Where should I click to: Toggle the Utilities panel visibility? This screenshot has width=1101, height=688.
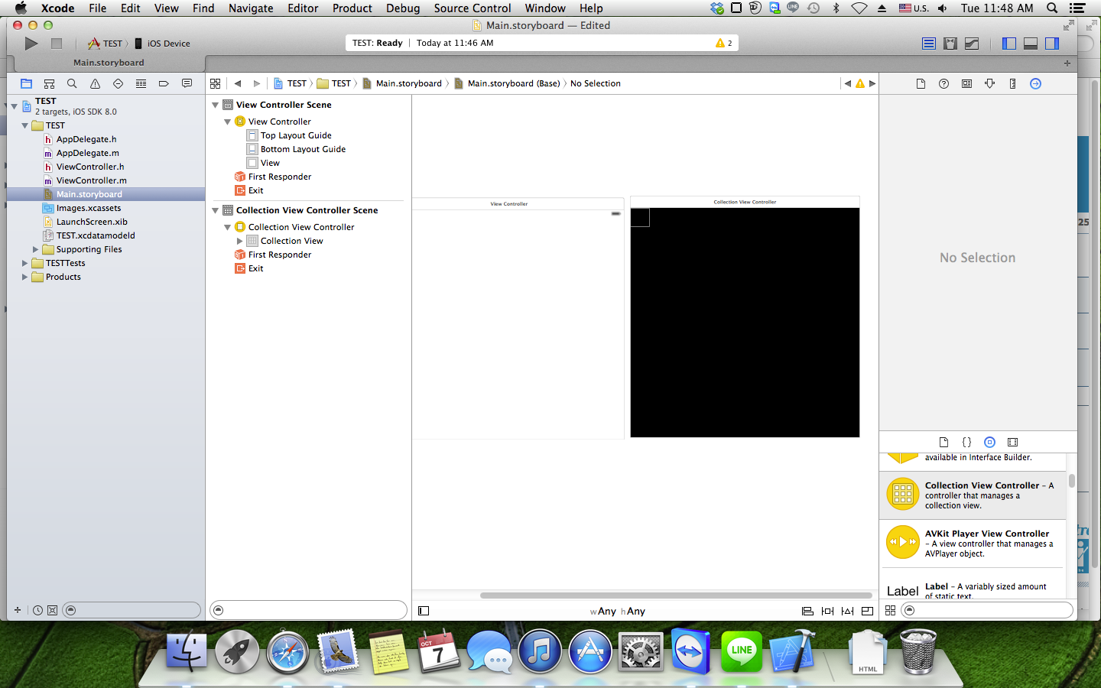1052,44
